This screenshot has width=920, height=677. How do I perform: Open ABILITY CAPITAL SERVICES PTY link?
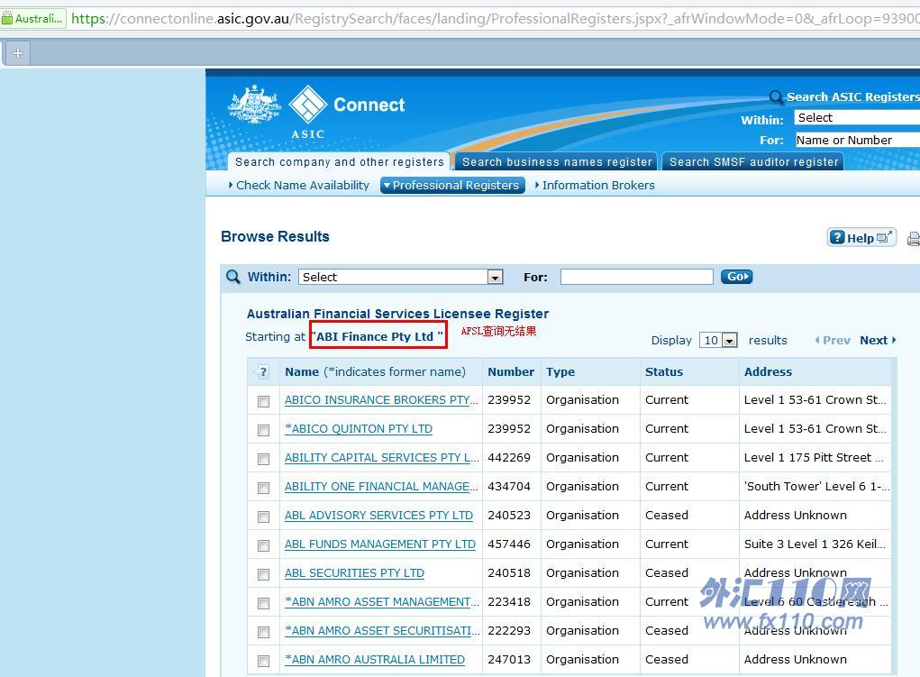pyautogui.click(x=381, y=457)
